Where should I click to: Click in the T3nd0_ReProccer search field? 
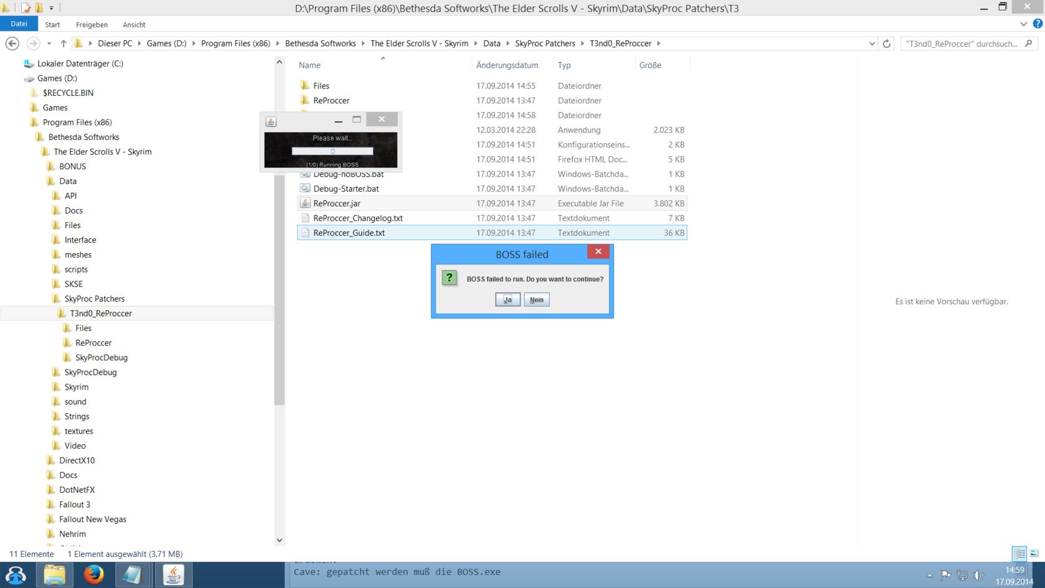961,44
